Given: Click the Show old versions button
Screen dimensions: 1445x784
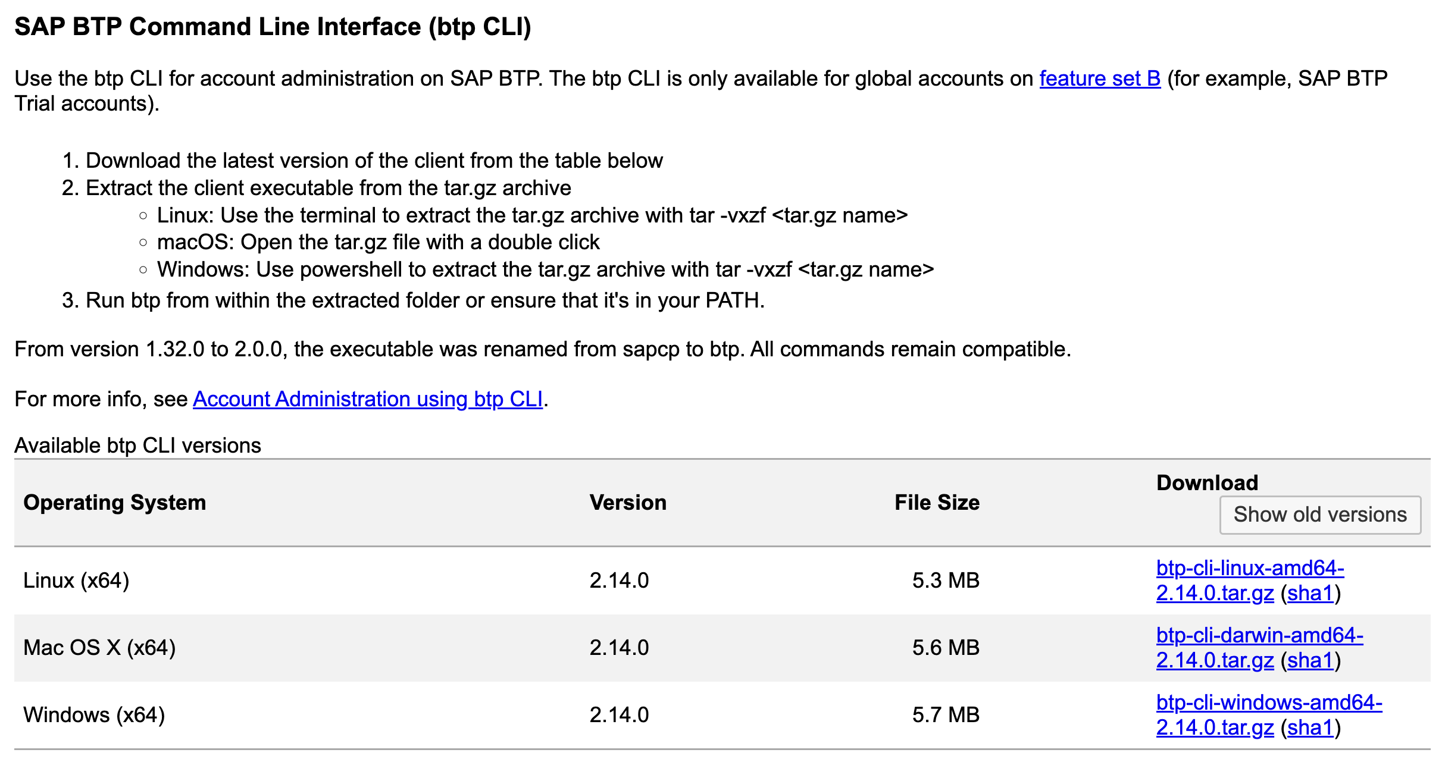Looking at the screenshot, I should pos(1320,515).
